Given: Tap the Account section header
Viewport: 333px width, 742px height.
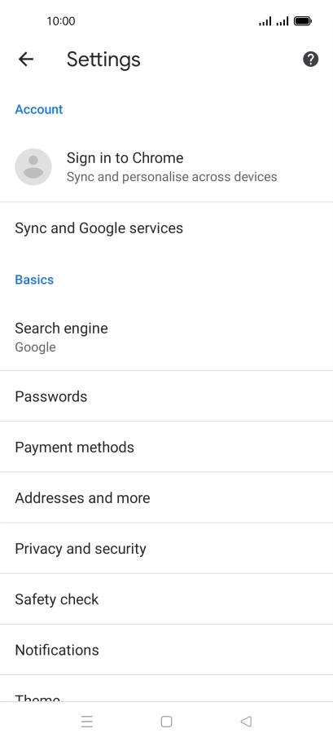Looking at the screenshot, I should coord(39,109).
